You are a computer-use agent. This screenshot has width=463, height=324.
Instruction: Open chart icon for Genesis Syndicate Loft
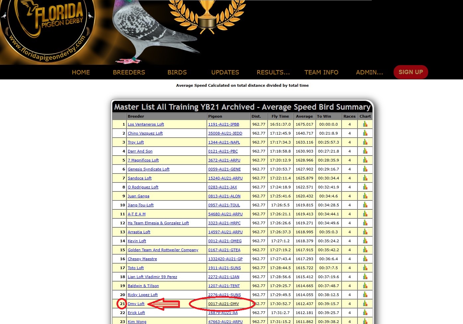click(365, 169)
